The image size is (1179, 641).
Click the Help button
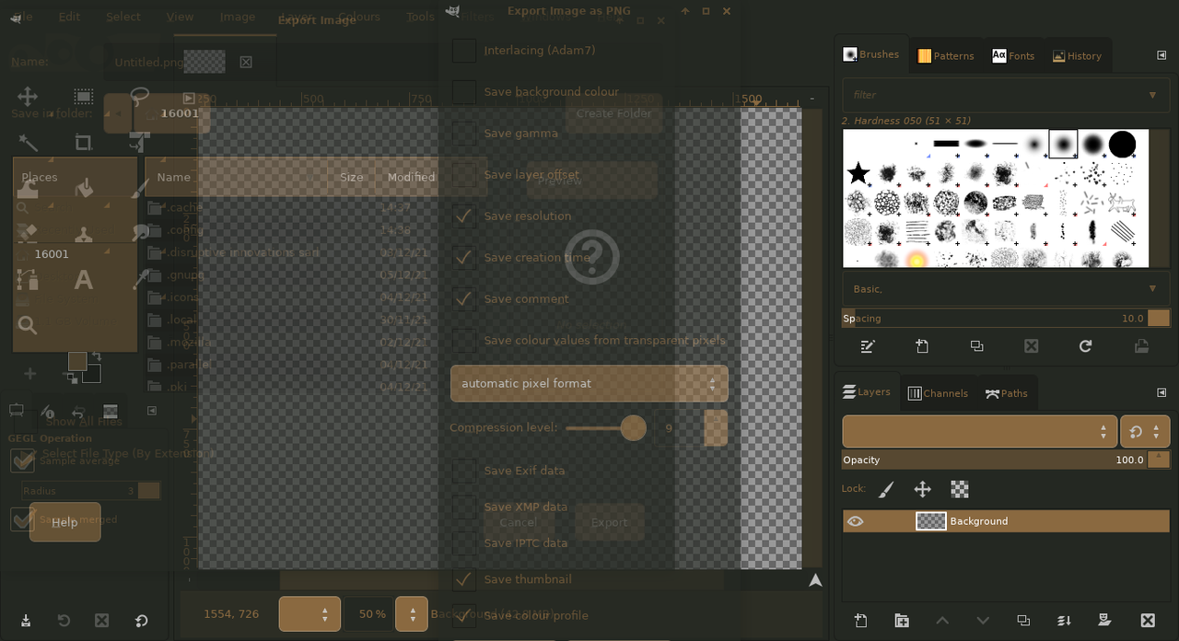tap(64, 522)
